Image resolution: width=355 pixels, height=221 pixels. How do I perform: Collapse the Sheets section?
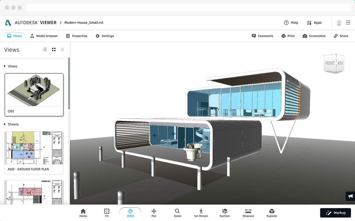tap(5, 125)
